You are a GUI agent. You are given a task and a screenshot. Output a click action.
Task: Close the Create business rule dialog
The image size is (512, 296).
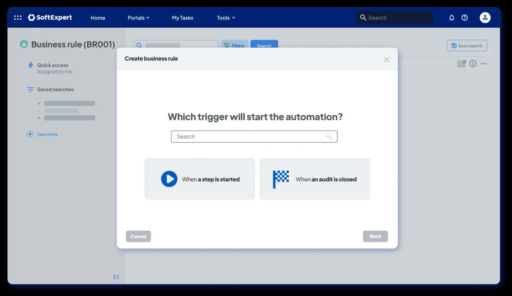click(386, 60)
